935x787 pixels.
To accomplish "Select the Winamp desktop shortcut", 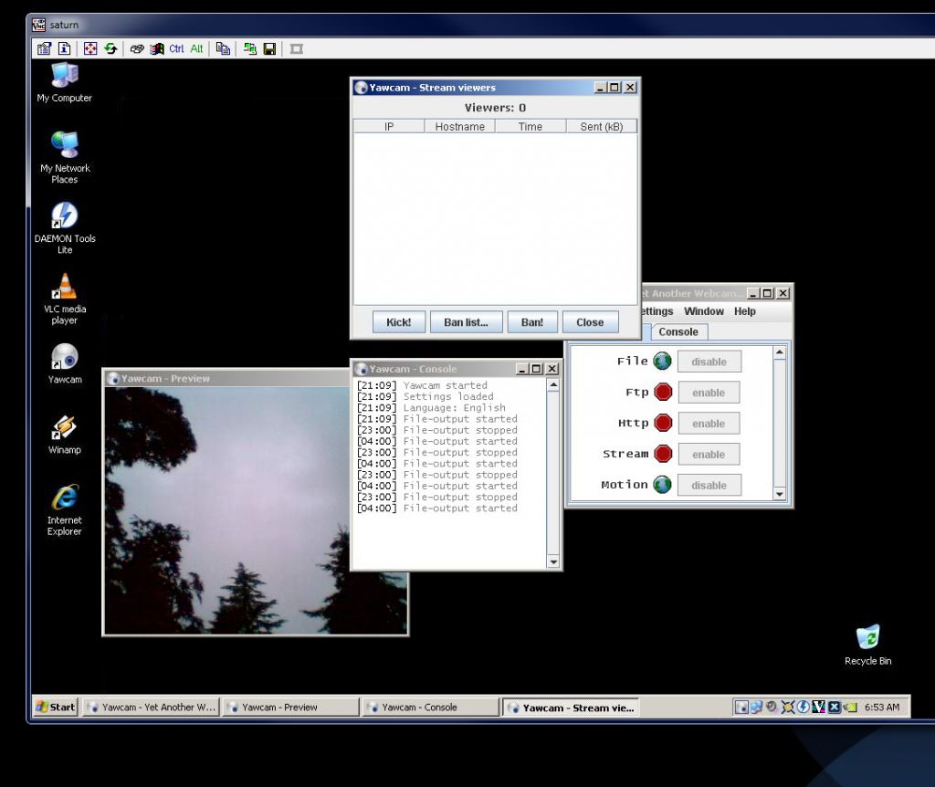I will point(65,434).
